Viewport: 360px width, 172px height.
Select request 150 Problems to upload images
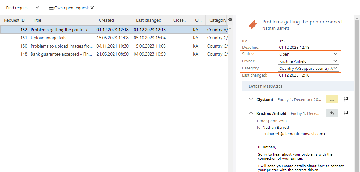pos(114,46)
